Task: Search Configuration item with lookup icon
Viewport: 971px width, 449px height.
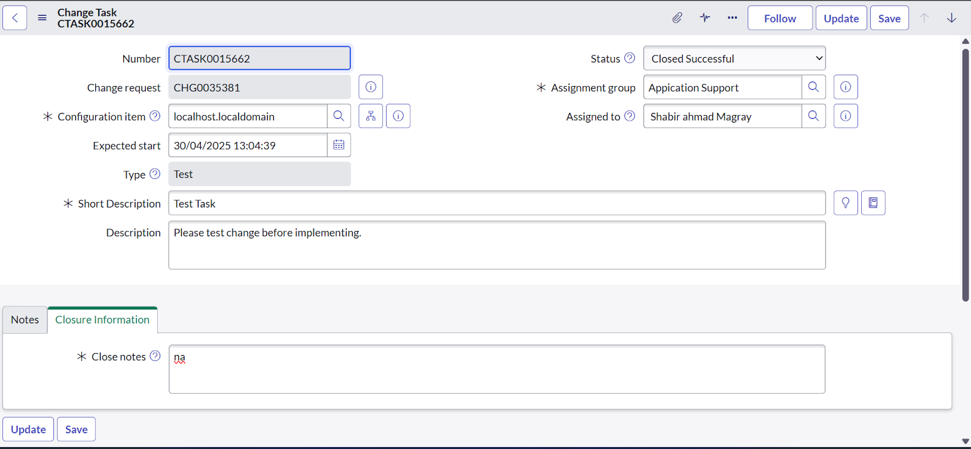Action: [x=339, y=116]
